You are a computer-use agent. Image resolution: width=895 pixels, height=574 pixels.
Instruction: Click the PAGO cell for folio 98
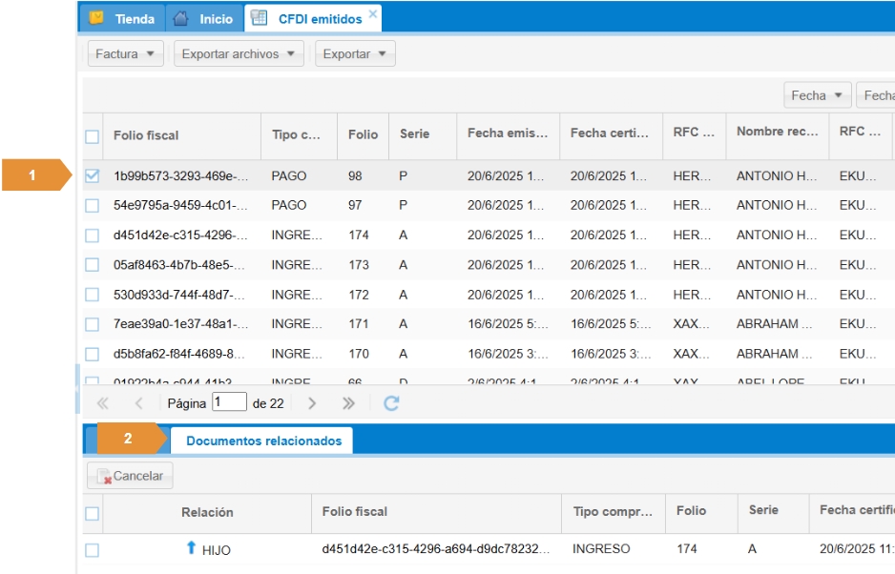[x=299, y=175]
